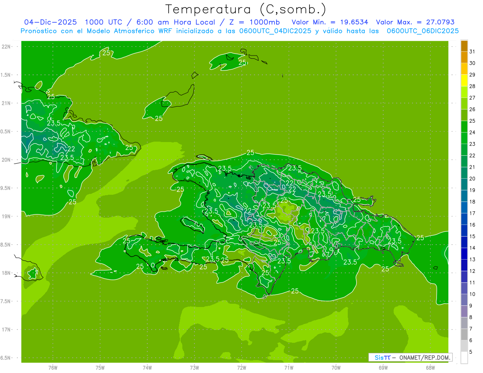Viewport: 483px width, 373px height.
Task: Click legend swatch between 6 and 7
Action: tap(464, 334)
